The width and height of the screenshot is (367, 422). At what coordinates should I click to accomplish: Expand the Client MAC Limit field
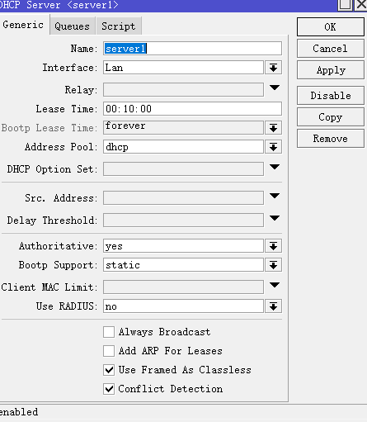(275, 285)
